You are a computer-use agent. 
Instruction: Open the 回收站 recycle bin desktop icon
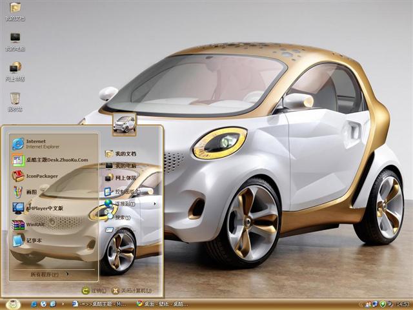pos(15,102)
